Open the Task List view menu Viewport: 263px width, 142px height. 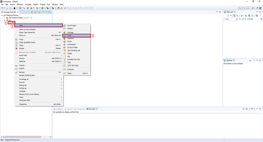pyautogui.click(x=260, y=15)
